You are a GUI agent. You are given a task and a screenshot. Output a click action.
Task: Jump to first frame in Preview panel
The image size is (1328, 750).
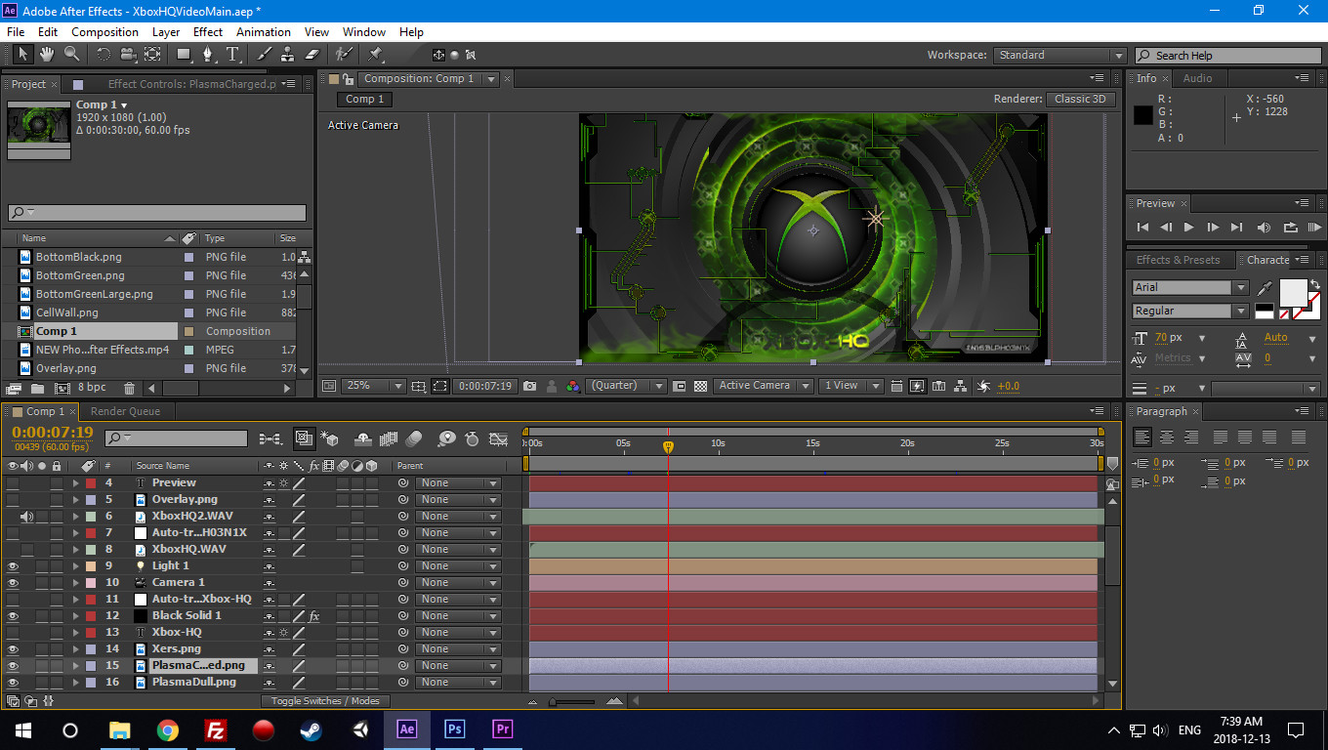(x=1142, y=227)
